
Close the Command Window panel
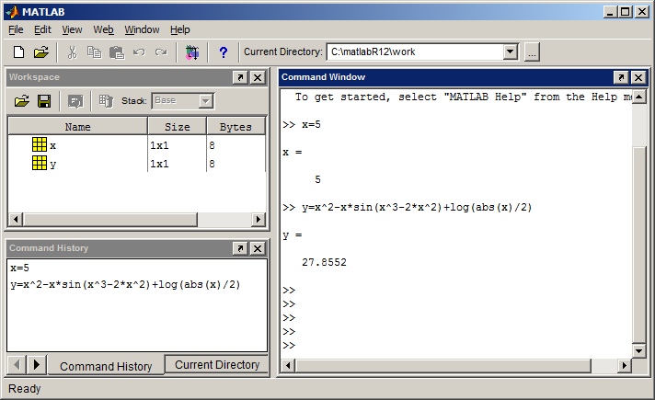[638, 77]
